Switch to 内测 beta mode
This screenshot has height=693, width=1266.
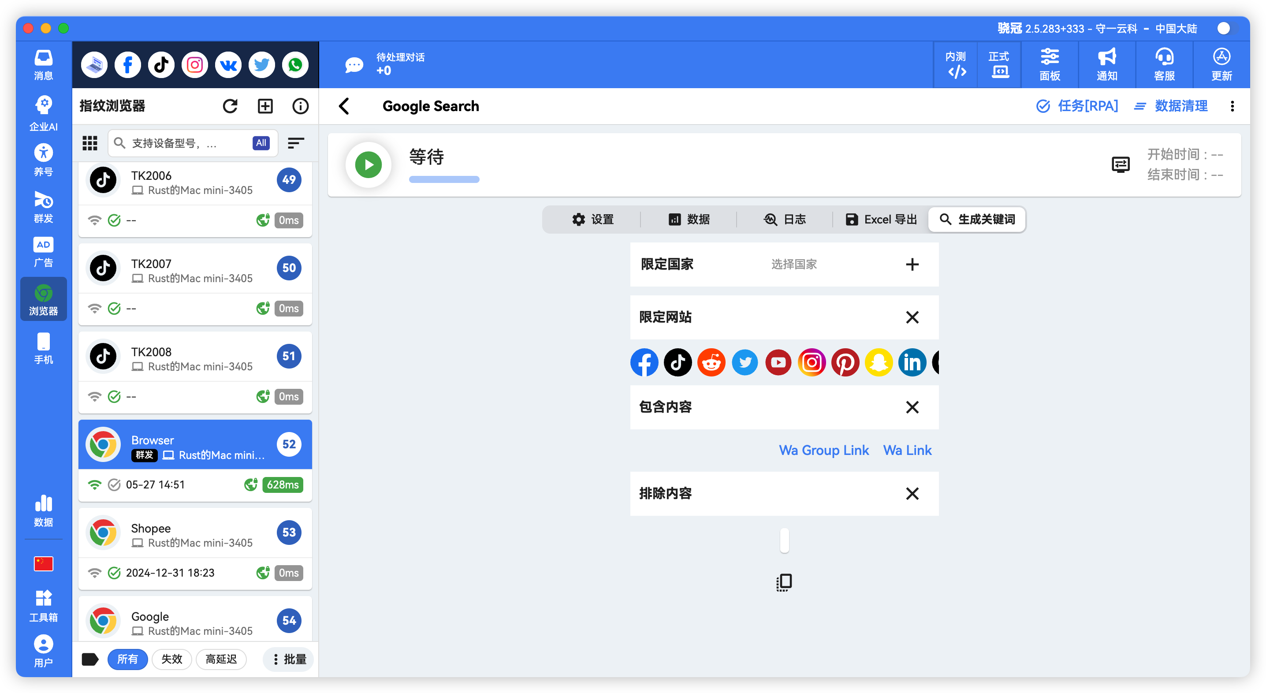[956, 65]
